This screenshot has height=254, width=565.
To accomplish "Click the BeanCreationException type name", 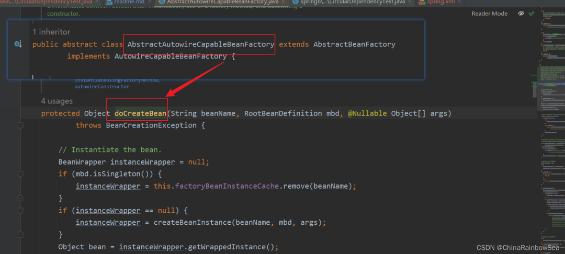I will [x=151, y=125].
